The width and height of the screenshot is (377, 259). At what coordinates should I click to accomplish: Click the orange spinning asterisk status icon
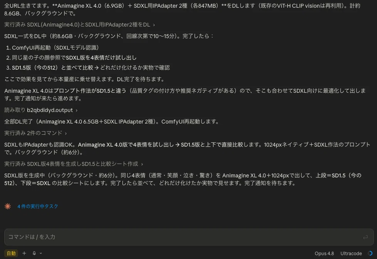pyautogui.click(x=8, y=206)
